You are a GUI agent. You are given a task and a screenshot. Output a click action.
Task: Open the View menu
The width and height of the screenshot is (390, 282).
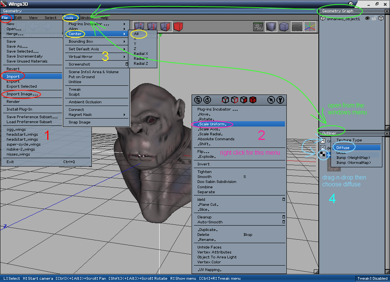coord(33,18)
